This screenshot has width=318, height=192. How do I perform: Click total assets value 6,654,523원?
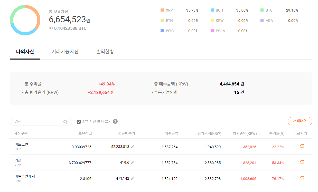point(69,20)
